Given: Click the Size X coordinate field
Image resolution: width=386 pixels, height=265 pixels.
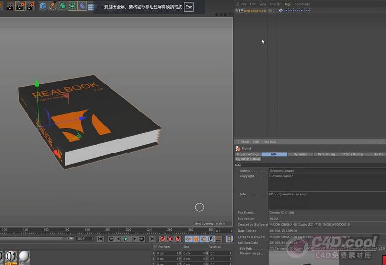Looking at the screenshot, I should [194, 253].
